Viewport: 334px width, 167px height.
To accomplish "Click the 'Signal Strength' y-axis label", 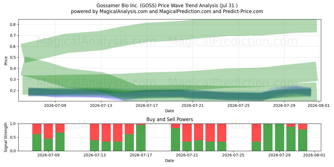I will [6, 137].
